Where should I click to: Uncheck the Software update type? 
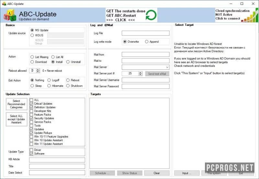pos(31,153)
